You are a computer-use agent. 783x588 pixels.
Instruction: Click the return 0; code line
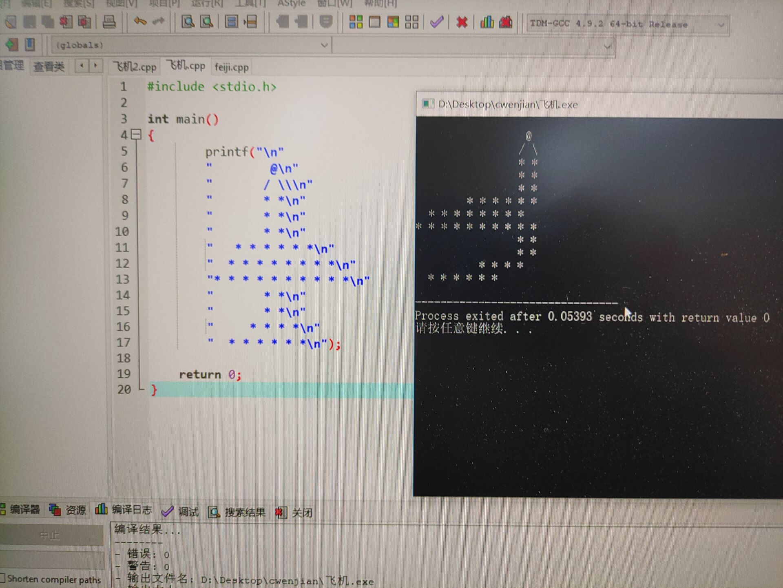[x=210, y=374]
